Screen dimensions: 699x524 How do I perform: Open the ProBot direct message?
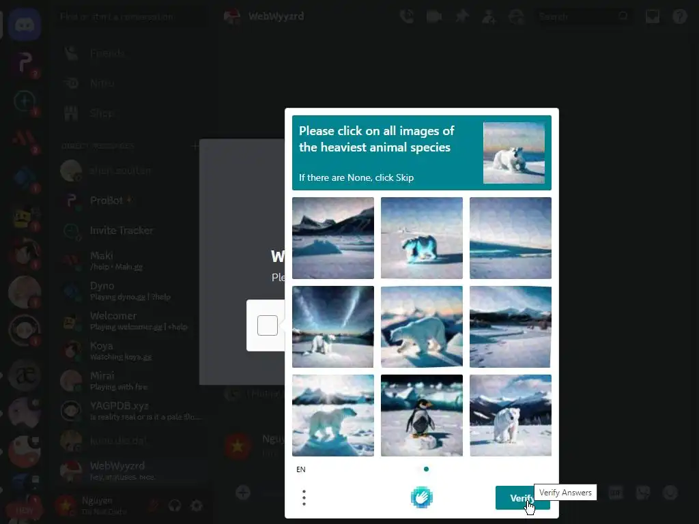point(130,201)
